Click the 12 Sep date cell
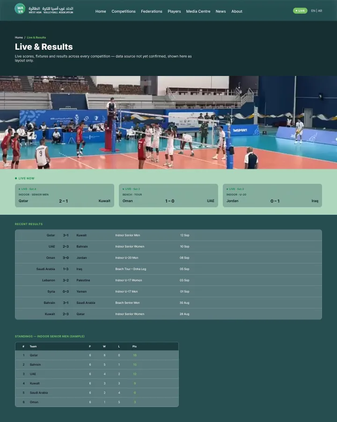 click(184, 235)
